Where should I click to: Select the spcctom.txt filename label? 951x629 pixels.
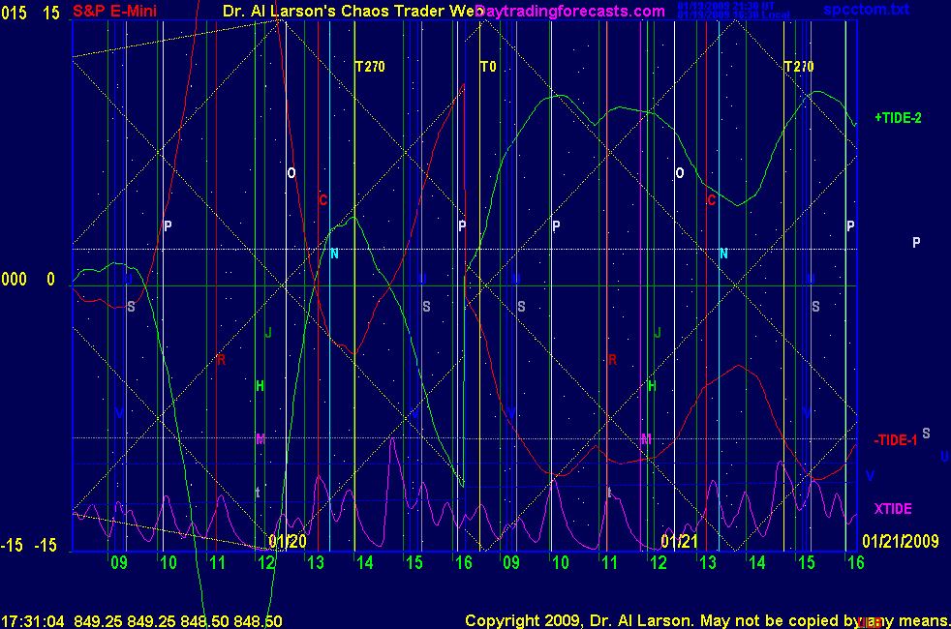(x=866, y=9)
